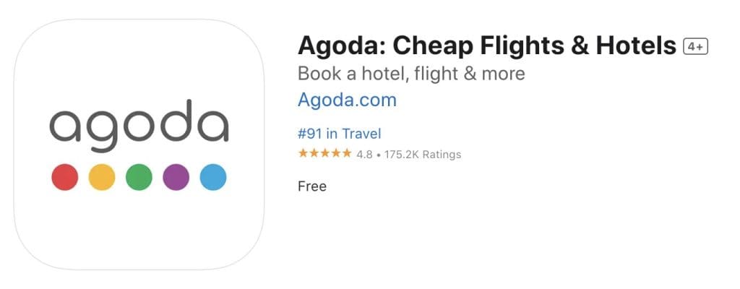The image size is (740, 289).
Task: Open the Agoda.com developer link
Action: (x=347, y=100)
